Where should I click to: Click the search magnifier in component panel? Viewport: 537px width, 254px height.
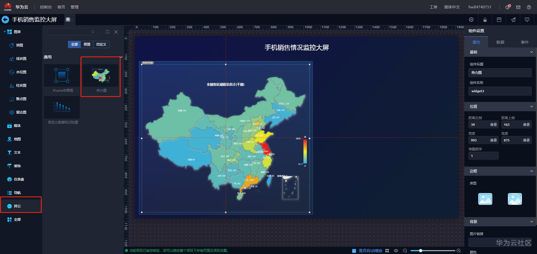point(93,32)
